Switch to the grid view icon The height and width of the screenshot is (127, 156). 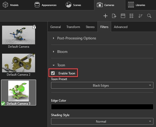click(x=132, y=16)
